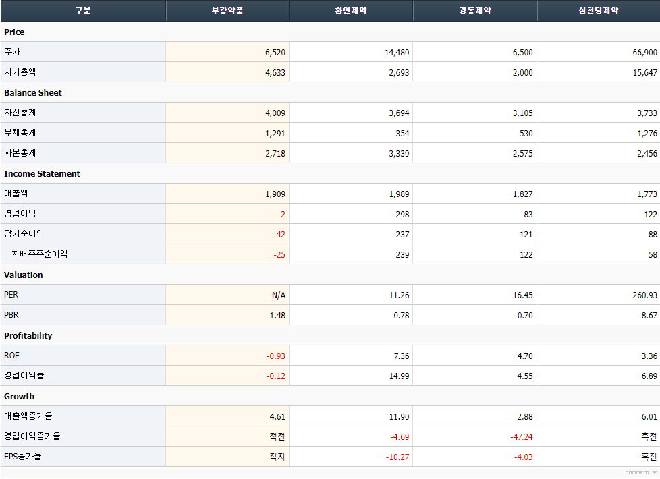
Task: Click the red -42 net income cell
Action: 227,233
